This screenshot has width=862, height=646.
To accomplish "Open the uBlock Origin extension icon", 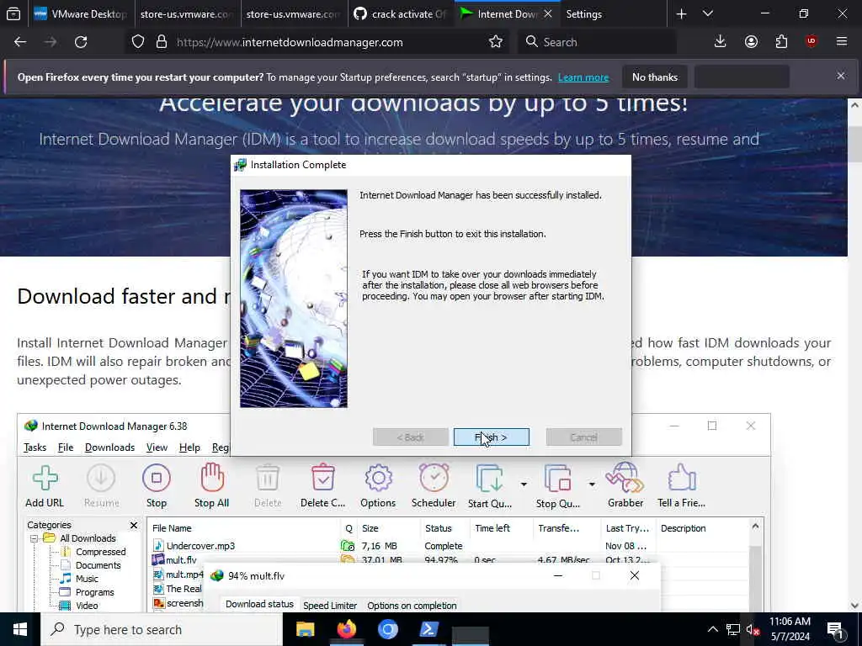I will [811, 42].
